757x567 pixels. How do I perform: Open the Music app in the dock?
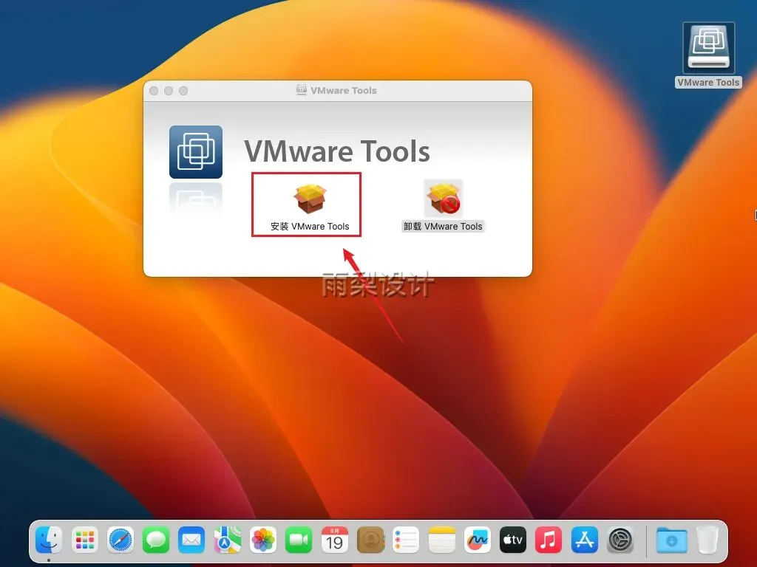549,540
